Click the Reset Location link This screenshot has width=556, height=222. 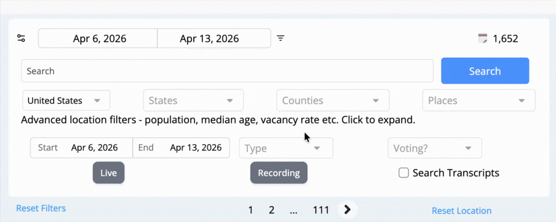pyautogui.click(x=461, y=211)
